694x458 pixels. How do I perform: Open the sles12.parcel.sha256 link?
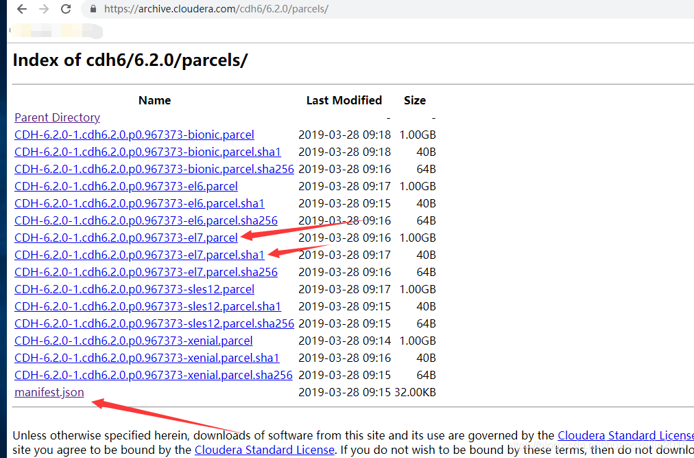154,323
